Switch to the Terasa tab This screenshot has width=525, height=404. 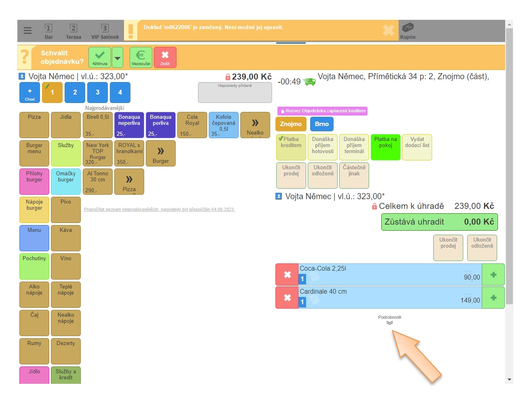pos(73,31)
